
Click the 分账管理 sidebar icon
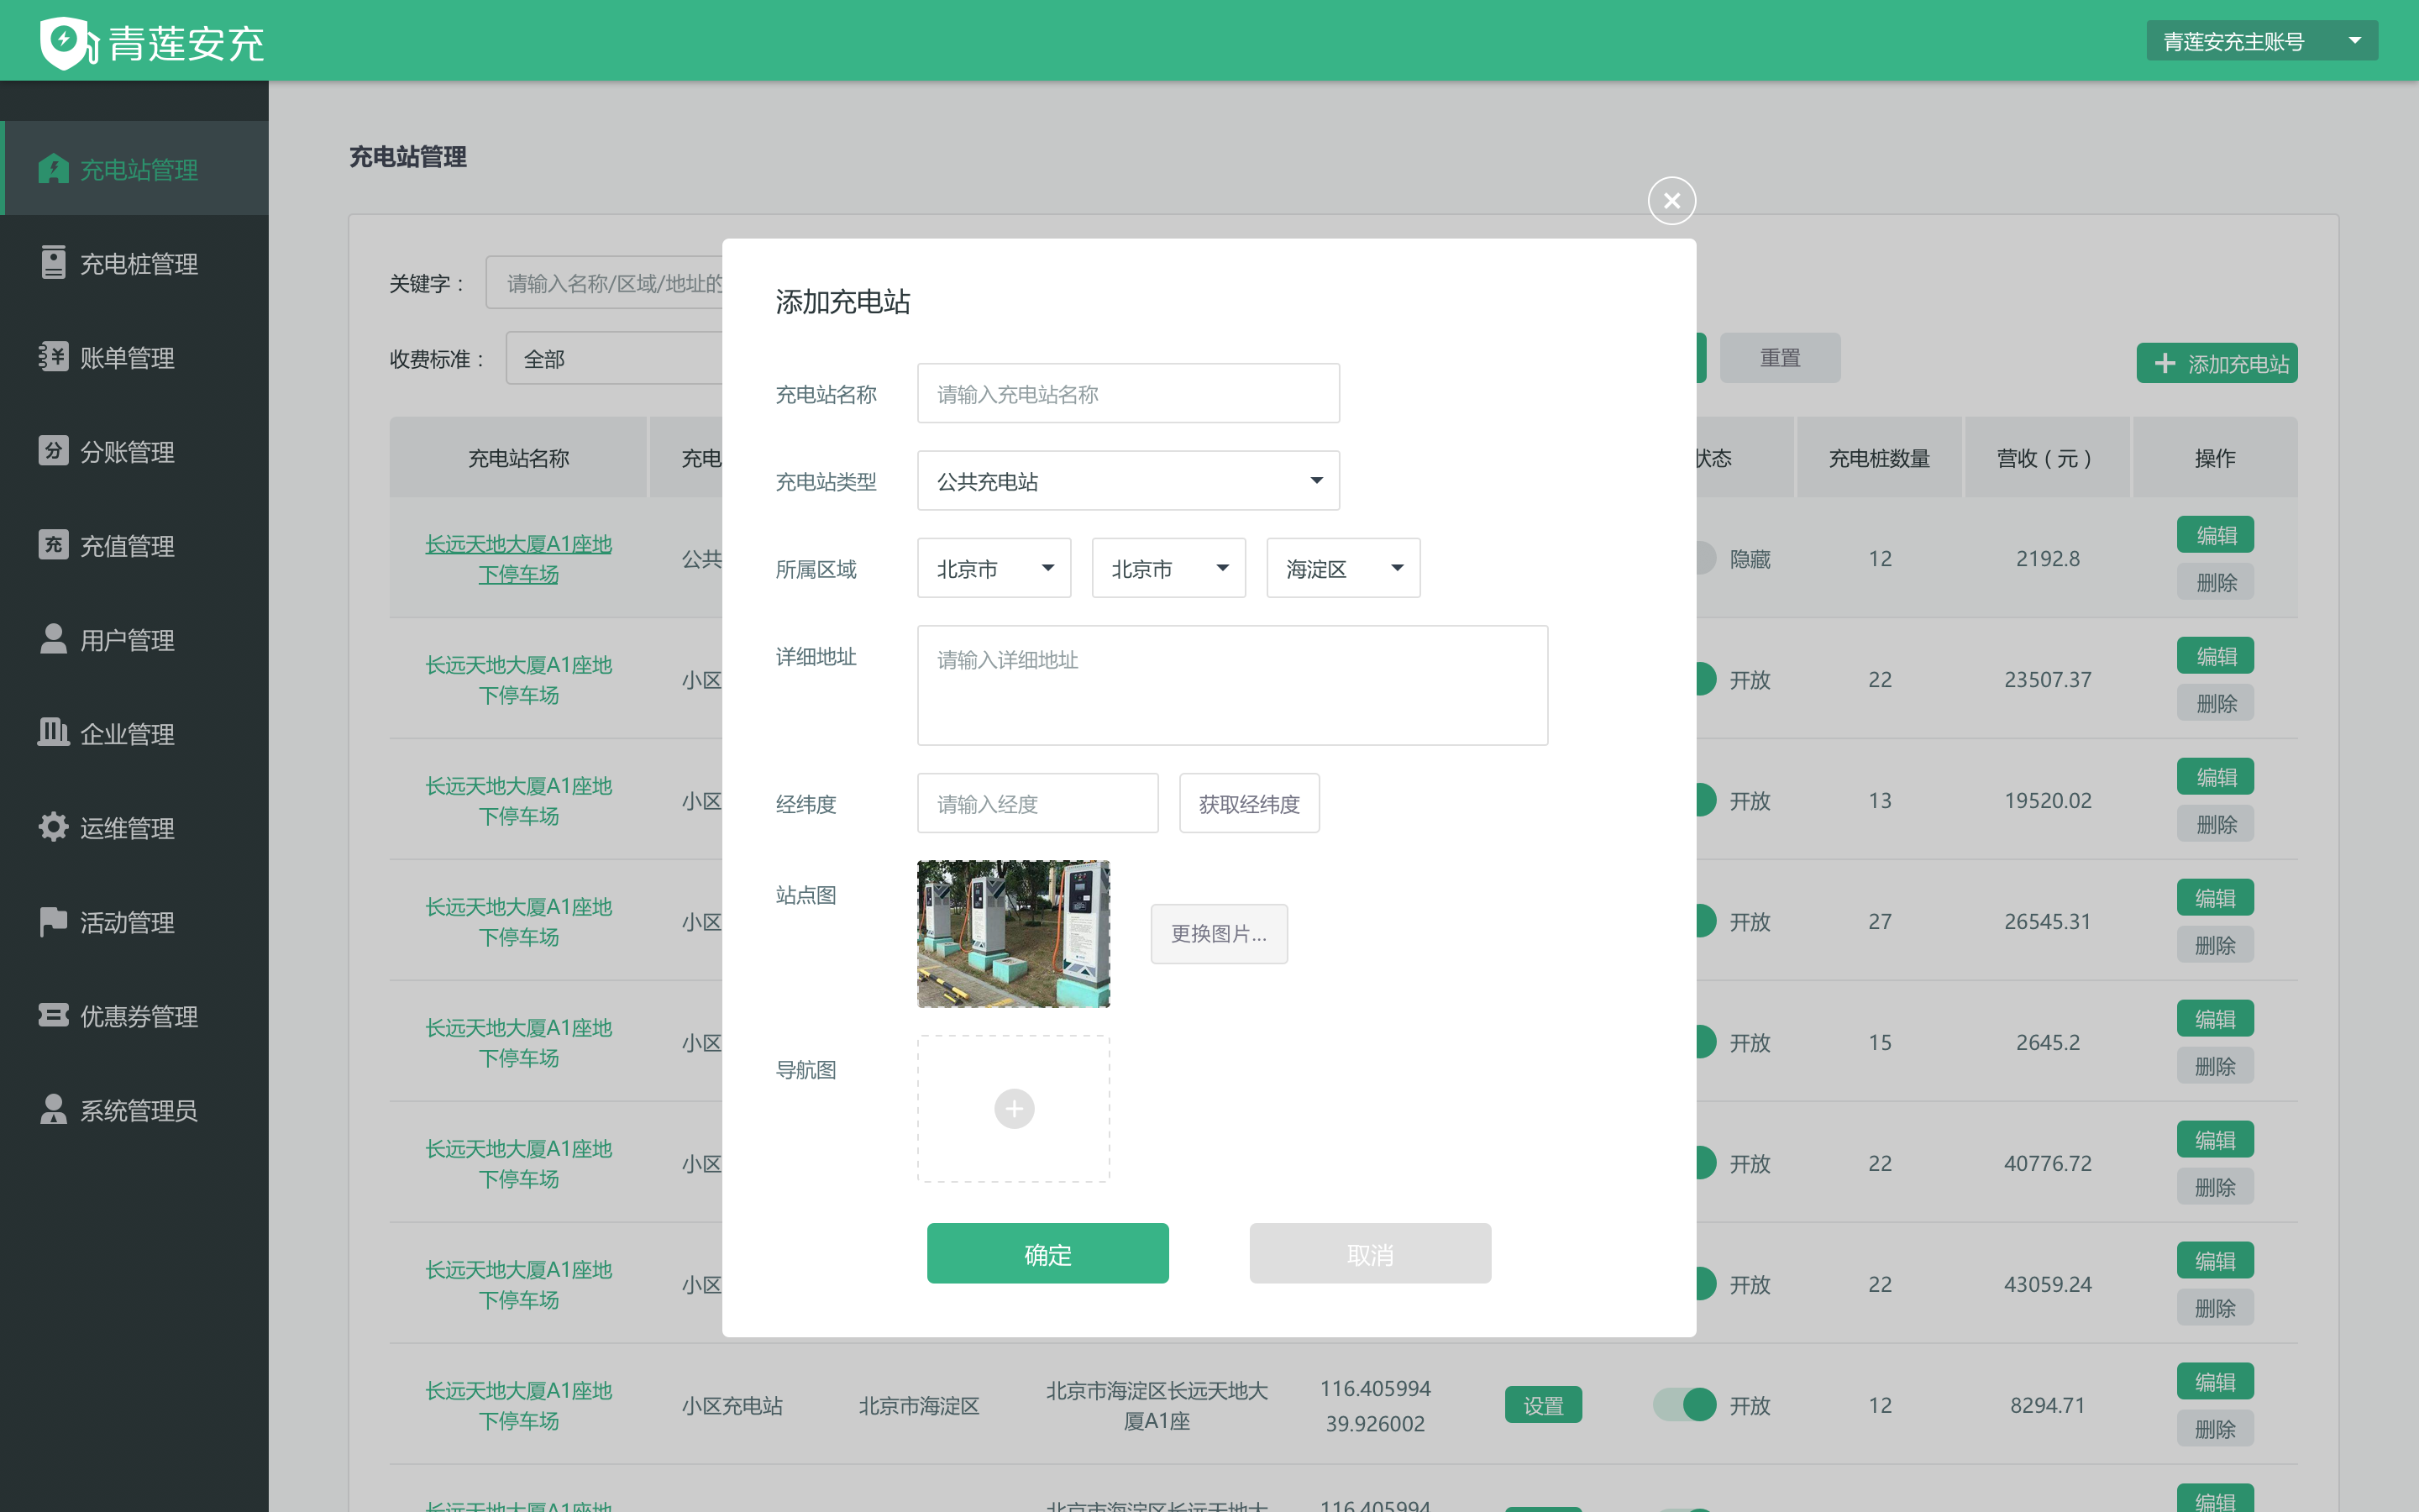[x=53, y=451]
